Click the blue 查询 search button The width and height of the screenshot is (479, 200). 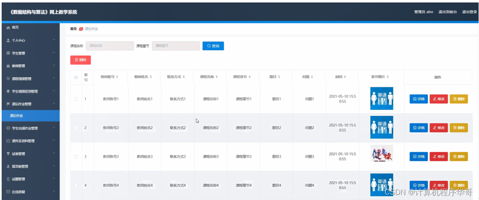(213, 46)
